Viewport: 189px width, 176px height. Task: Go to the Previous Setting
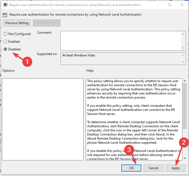click(x=17, y=23)
